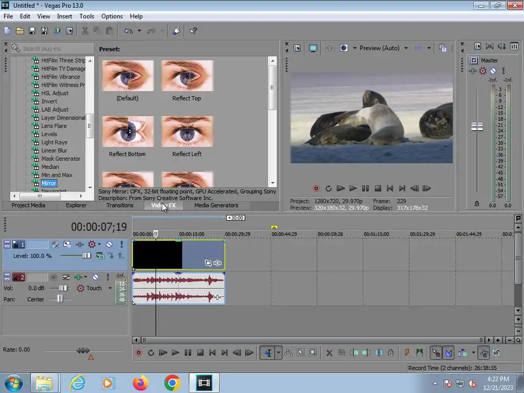The height and width of the screenshot is (393, 524).
Task: Click Delete X icon in editing toolbar
Action: [329, 353]
